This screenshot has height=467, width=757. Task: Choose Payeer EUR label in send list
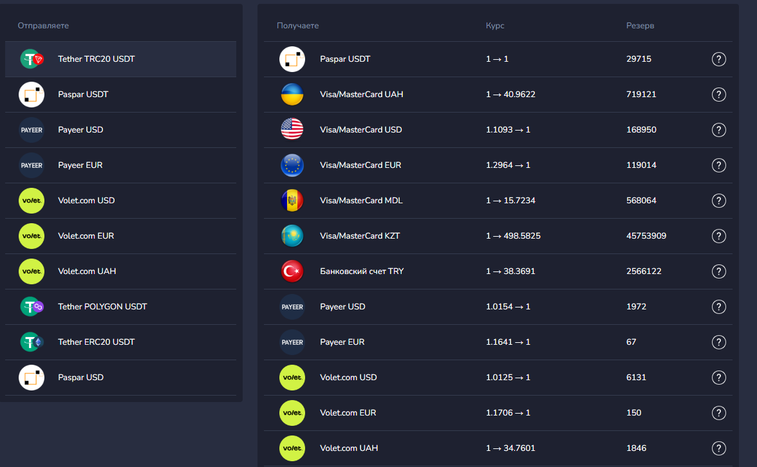[80, 165]
